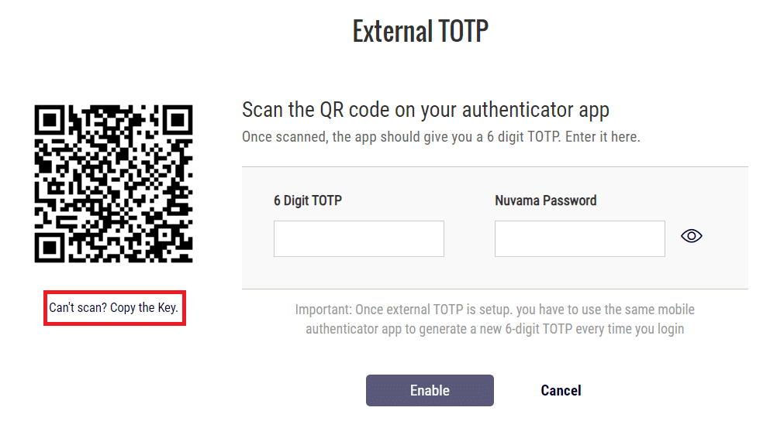Click the "Scan the QR code" heading

[x=425, y=110]
